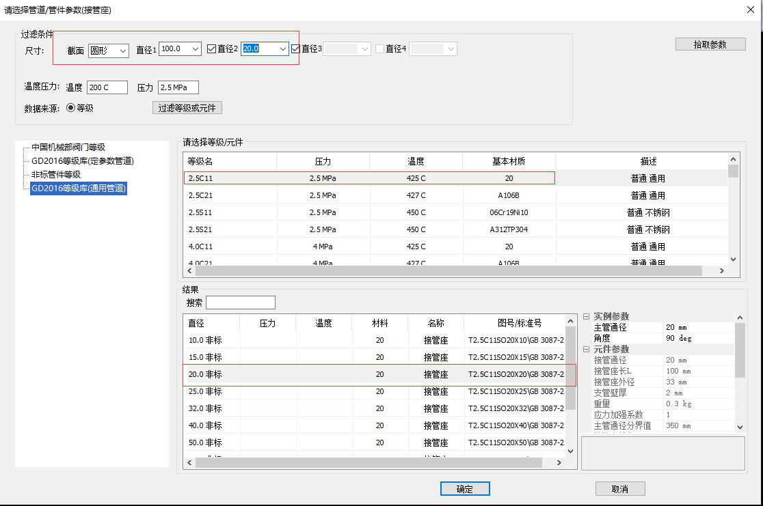763x506 pixels.
Task: Click the 拾取参数 button
Action: pyautogui.click(x=710, y=44)
